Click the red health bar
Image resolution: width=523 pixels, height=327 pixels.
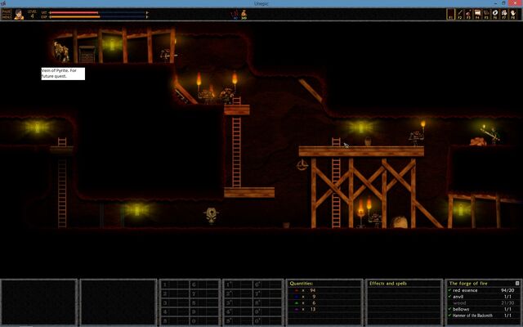tap(74, 13)
